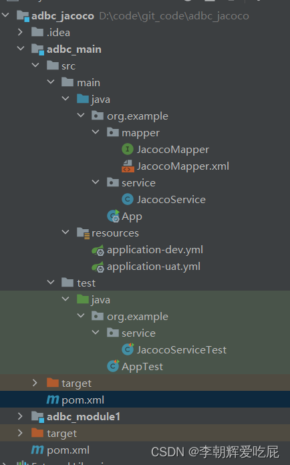This screenshot has width=290, height=465.
Task: Collapse the service package under test
Action: pyautogui.click(x=96, y=332)
